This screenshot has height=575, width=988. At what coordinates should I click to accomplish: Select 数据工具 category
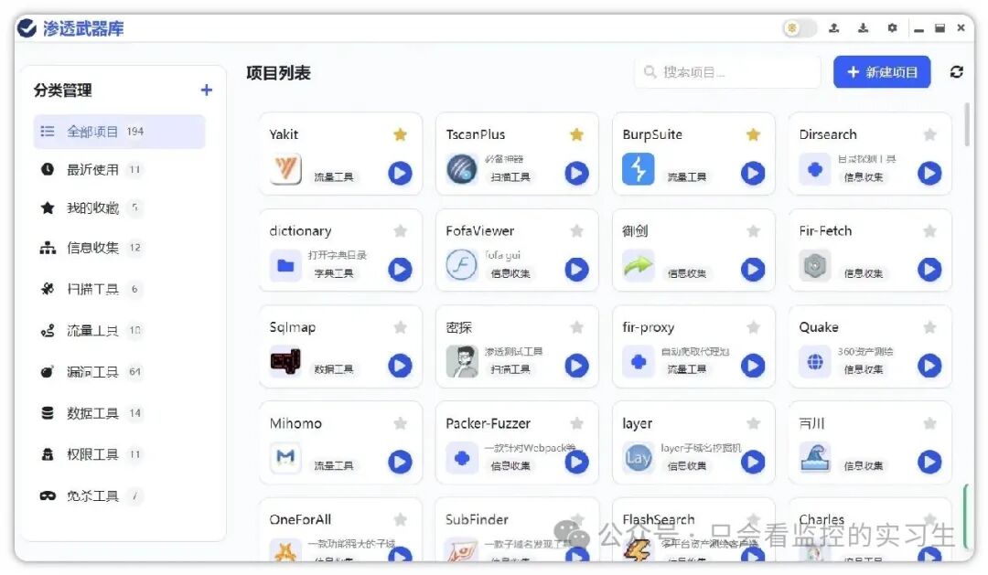click(x=119, y=413)
